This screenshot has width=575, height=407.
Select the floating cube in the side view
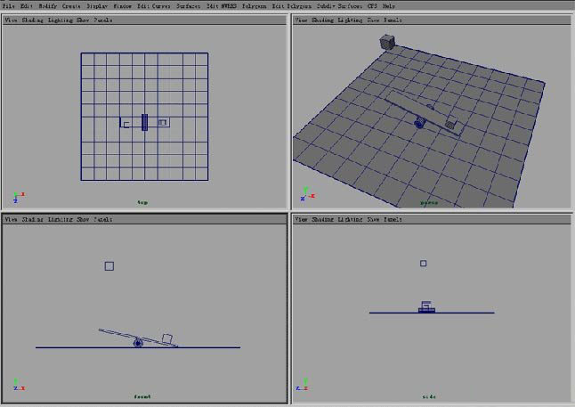coord(423,264)
